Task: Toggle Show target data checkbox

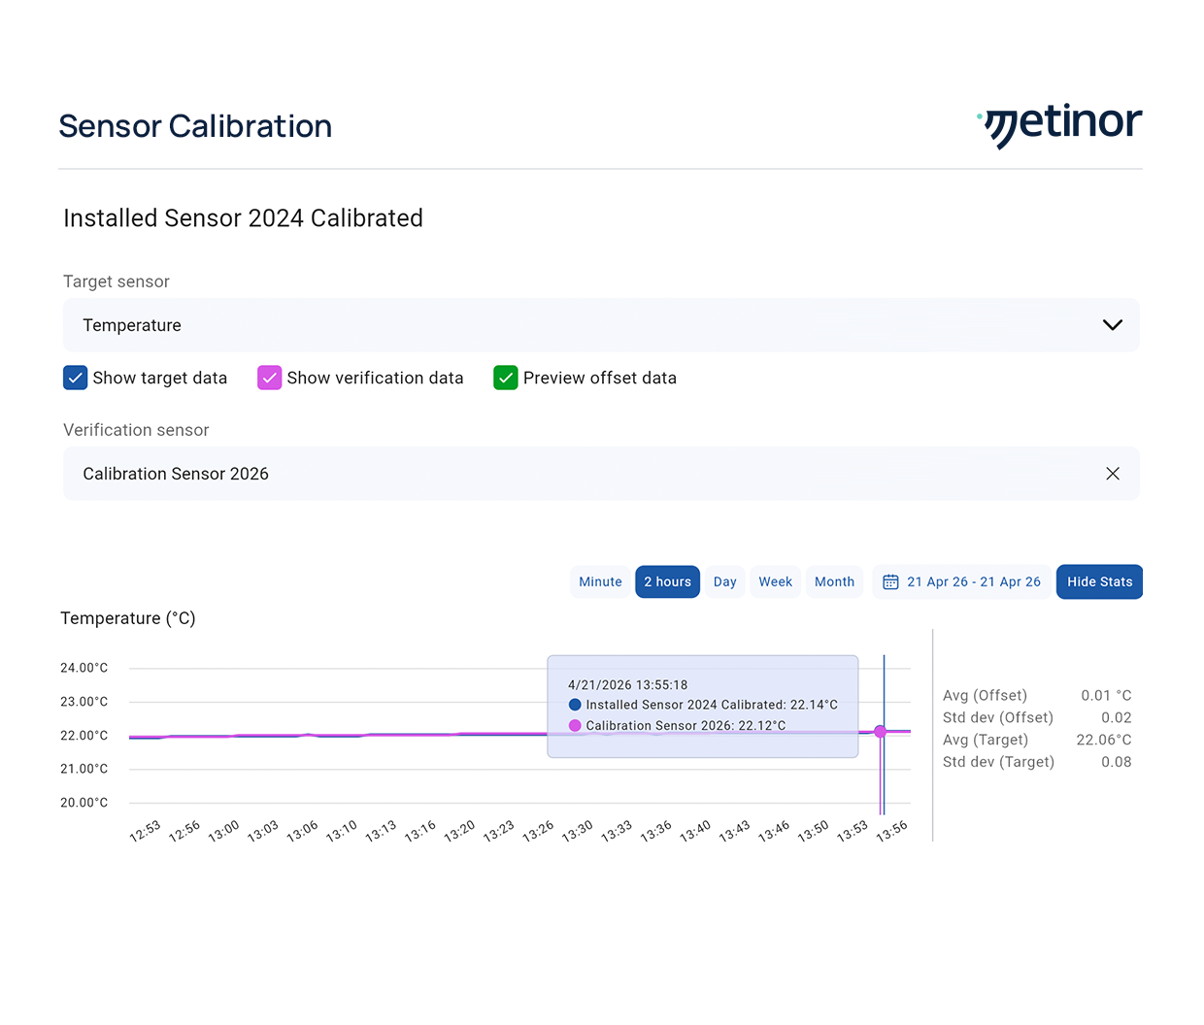Action: 76,378
